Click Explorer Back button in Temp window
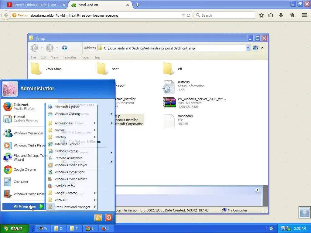 [x=35, y=48]
